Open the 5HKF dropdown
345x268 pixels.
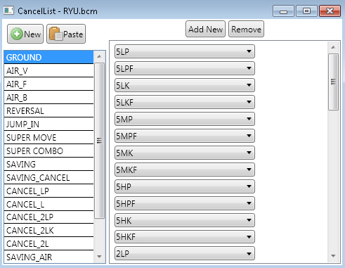(185, 237)
